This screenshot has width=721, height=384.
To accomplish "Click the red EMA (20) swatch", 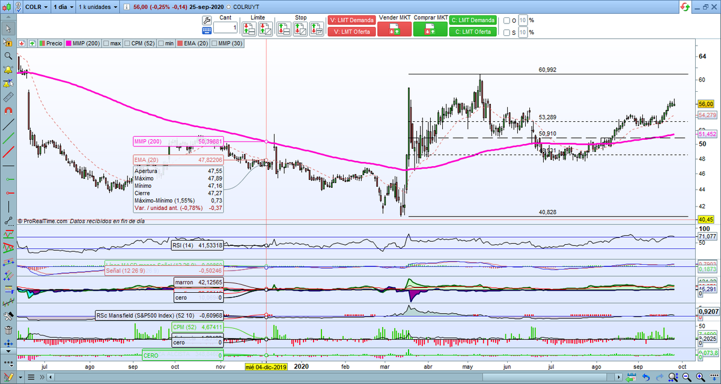I will (180, 43).
